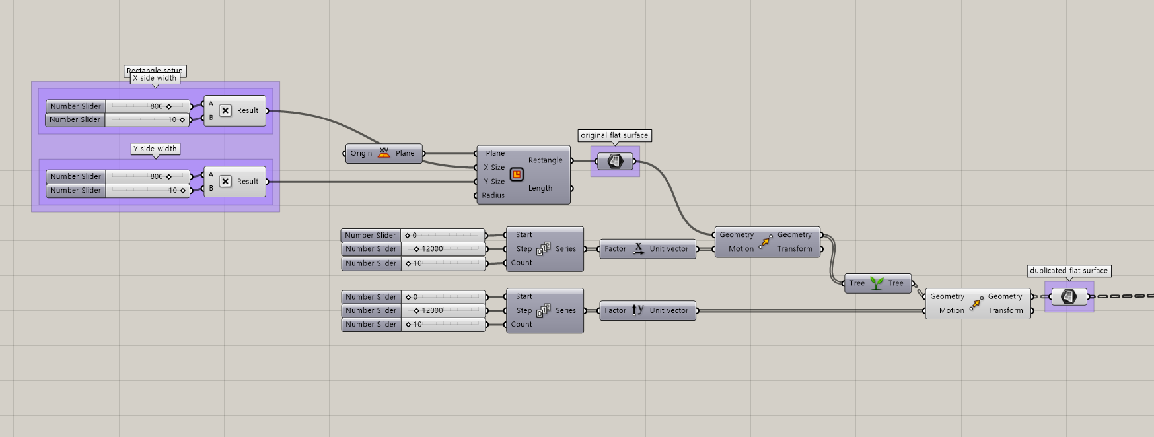Click the orange Rectangle component icon
This screenshot has width=1154, height=437.
[517, 174]
